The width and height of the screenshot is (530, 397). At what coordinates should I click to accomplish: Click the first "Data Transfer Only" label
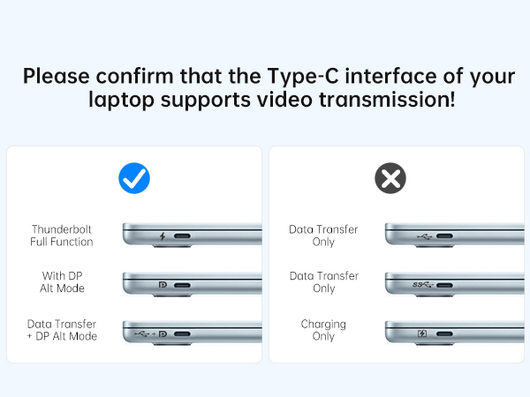(323, 236)
